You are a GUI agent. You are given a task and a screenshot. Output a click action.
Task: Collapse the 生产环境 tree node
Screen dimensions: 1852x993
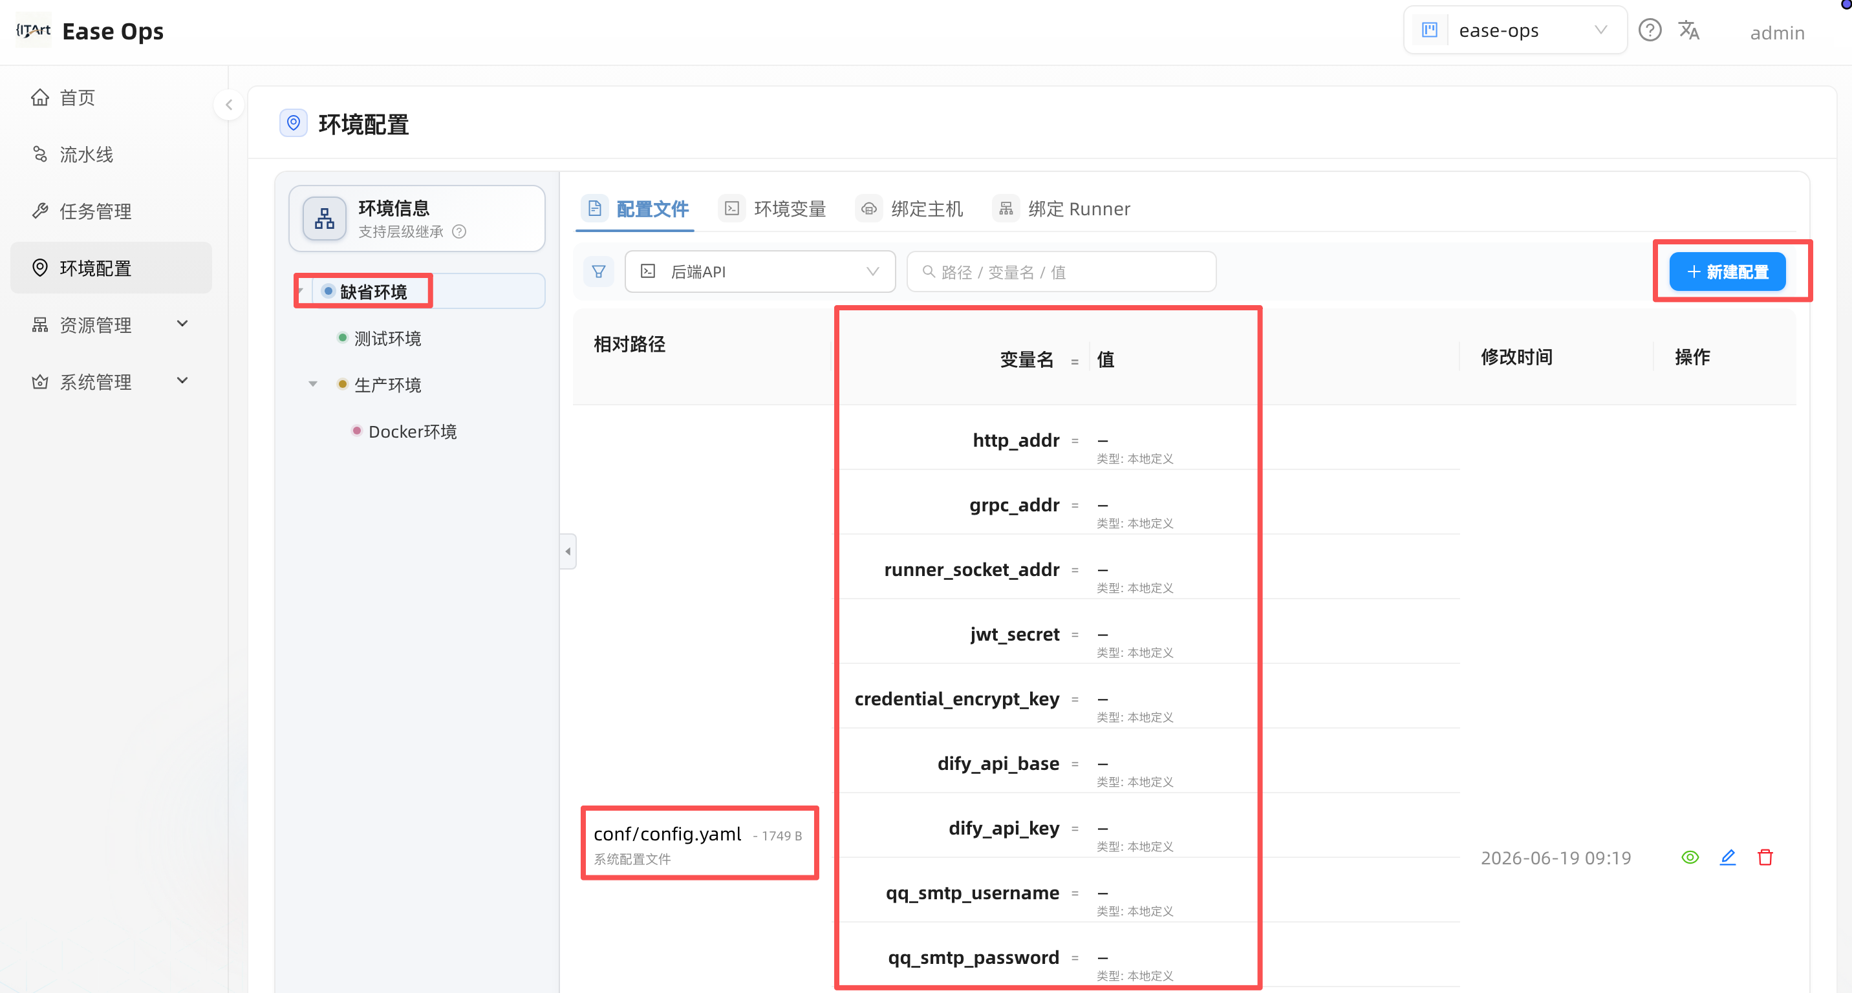[313, 385]
